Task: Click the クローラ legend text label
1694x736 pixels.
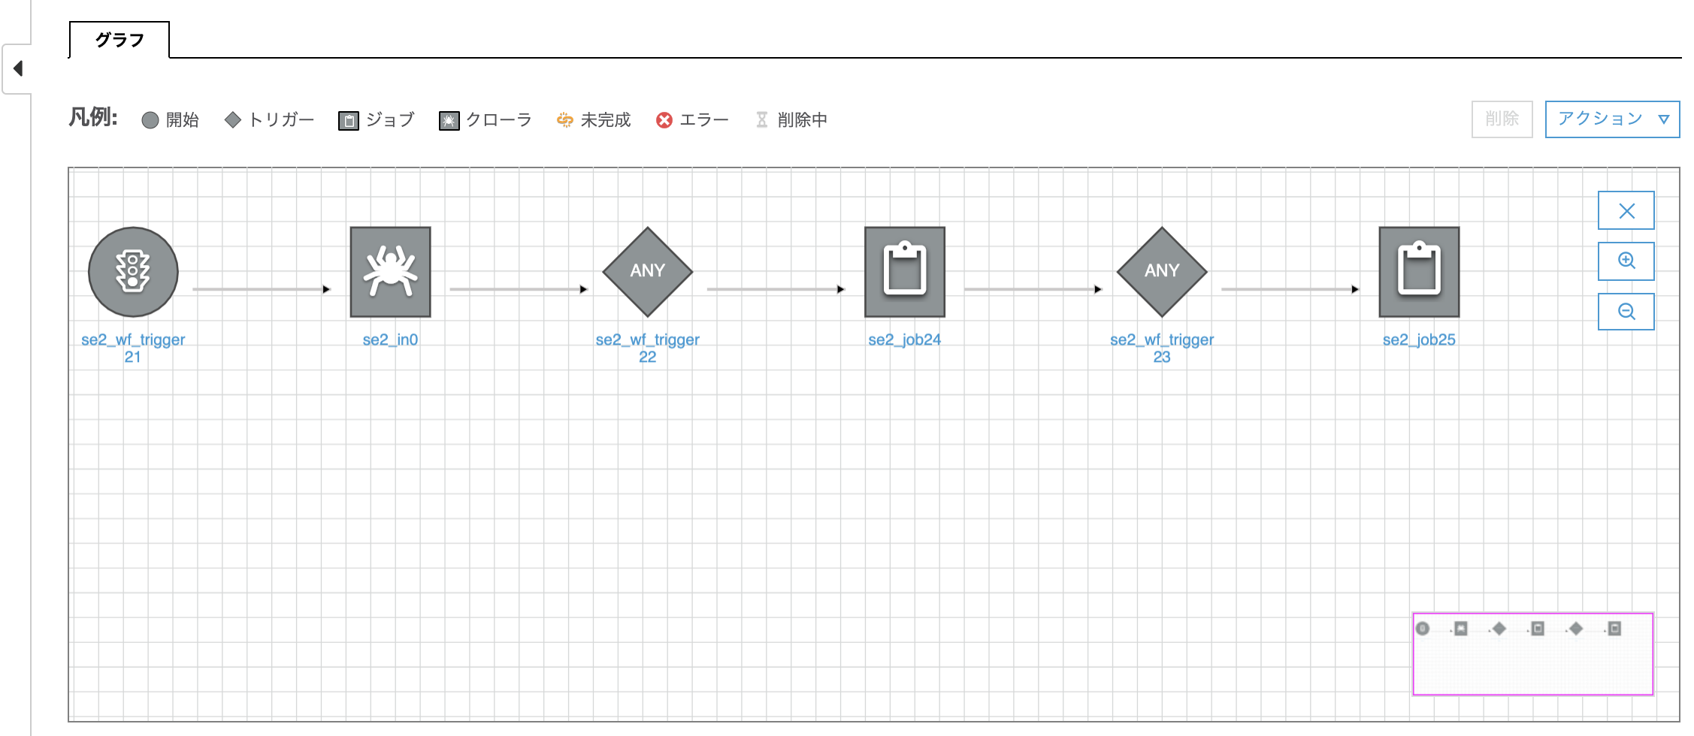Action: (499, 119)
